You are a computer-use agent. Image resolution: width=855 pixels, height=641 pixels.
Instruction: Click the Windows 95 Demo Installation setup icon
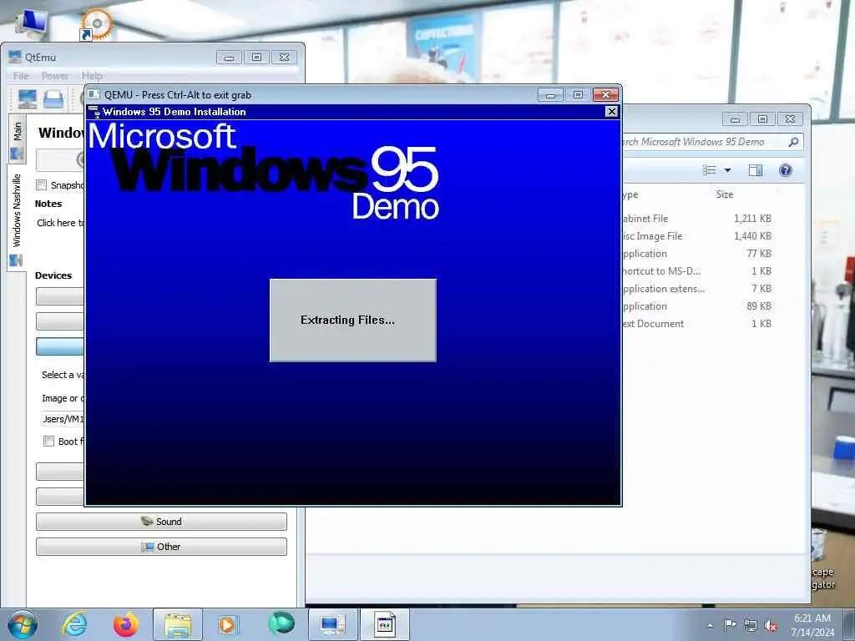tap(94, 112)
